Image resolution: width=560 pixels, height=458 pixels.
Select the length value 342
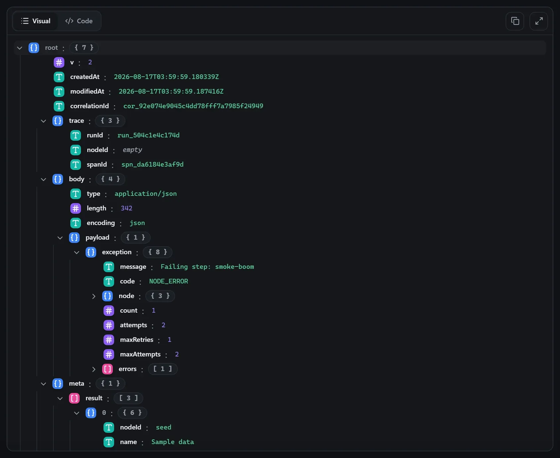(x=126, y=208)
